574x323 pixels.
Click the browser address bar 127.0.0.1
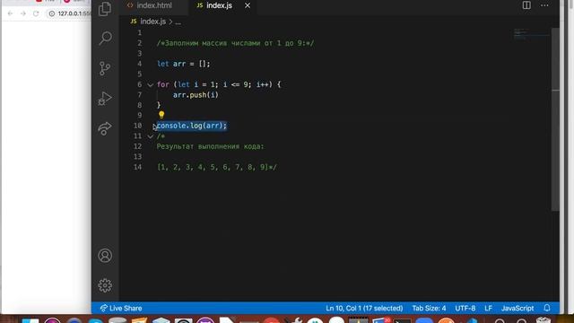click(x=70, y=13)
